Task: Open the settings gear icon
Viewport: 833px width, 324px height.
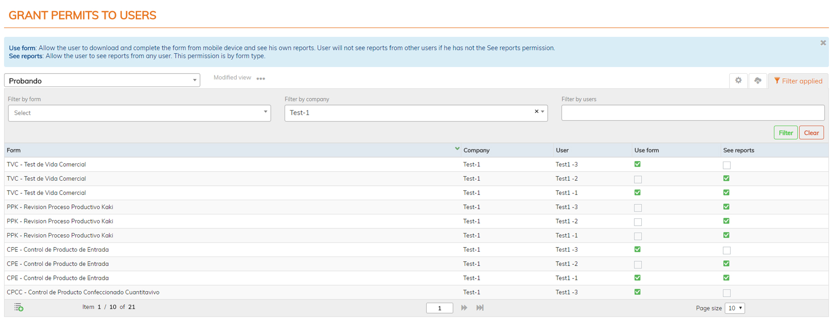Action: coord(738,81)
